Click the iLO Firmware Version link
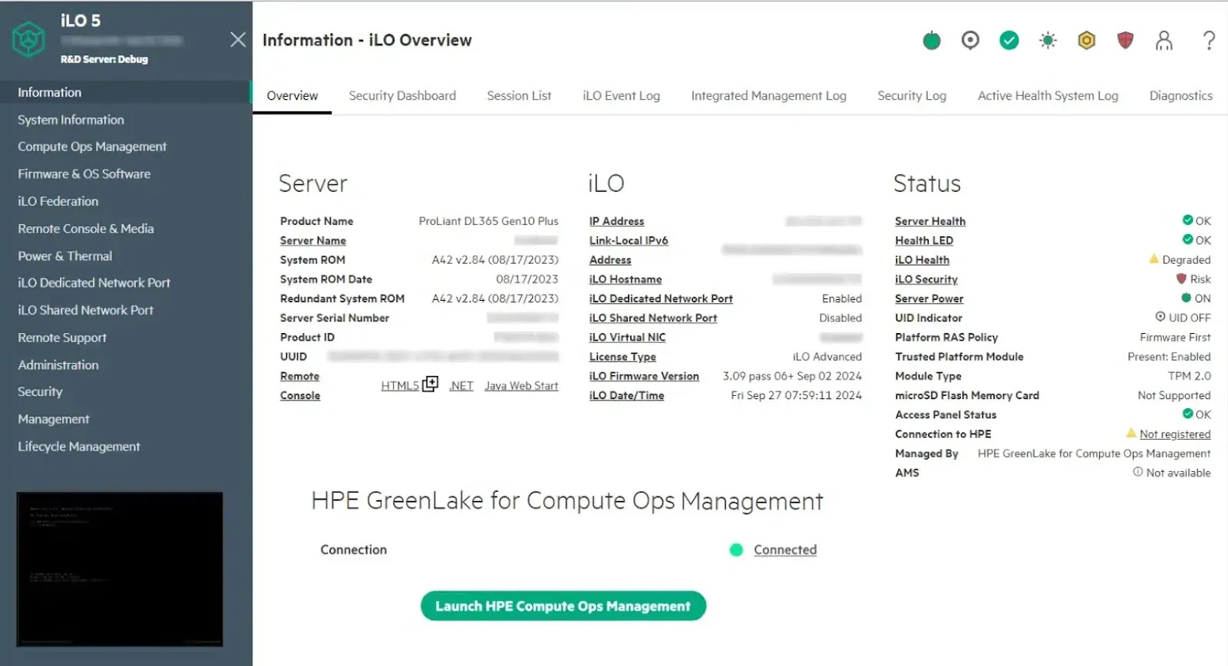This screenshot has width=1228, height=666. click(x=644, y=376)
